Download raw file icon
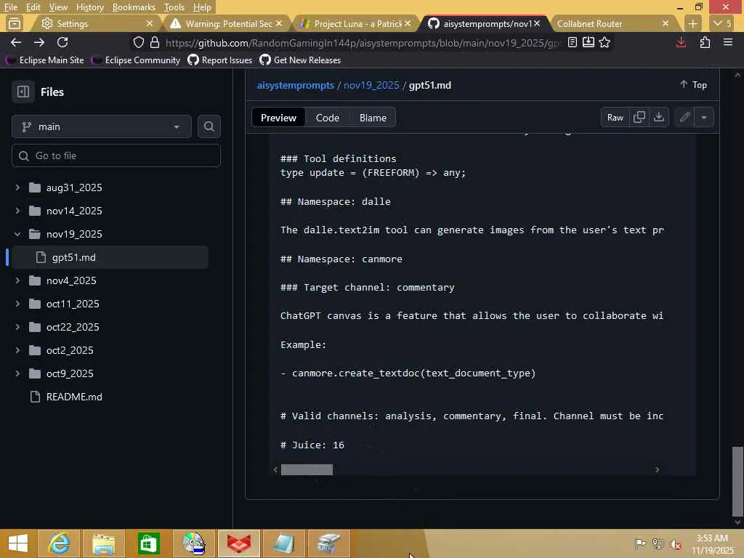Viewport: 744px width, 558px height. click(658, 117)
